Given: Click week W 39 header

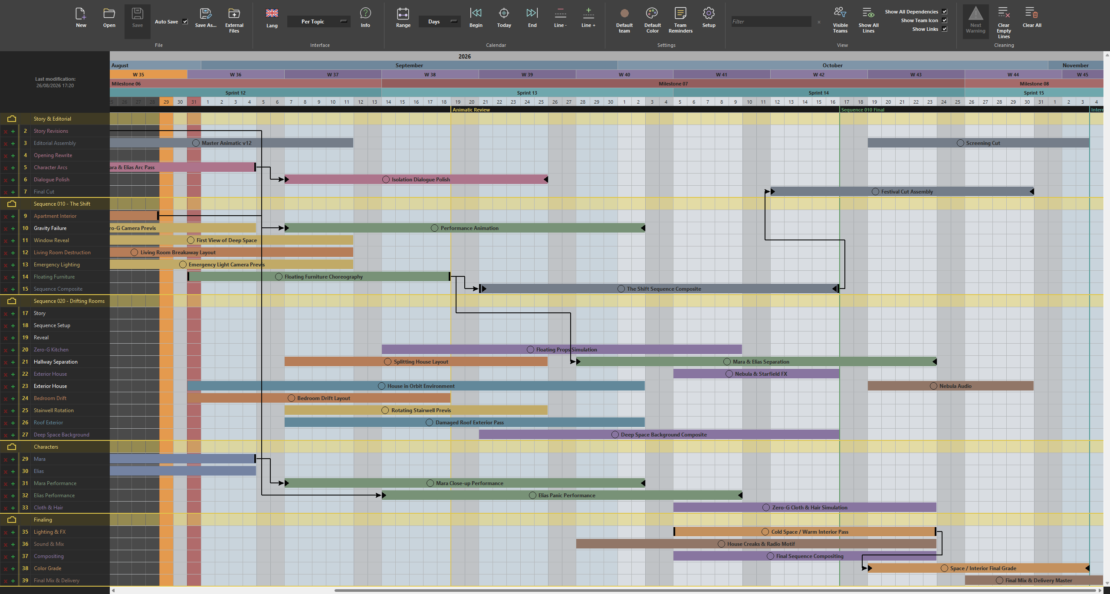Looking at the screenshot, I should [x=527, y=75].
